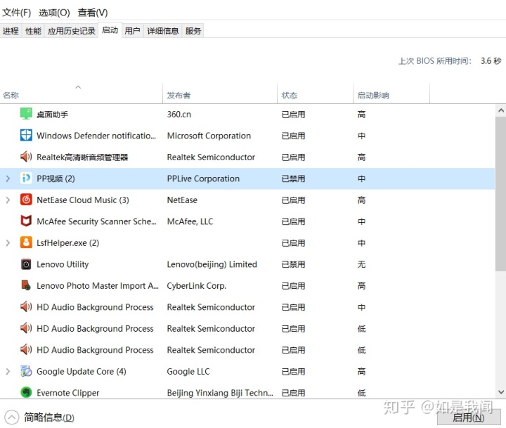506x428 pixels.
Task: Click the PP视频 app icon
Action: 26,179
